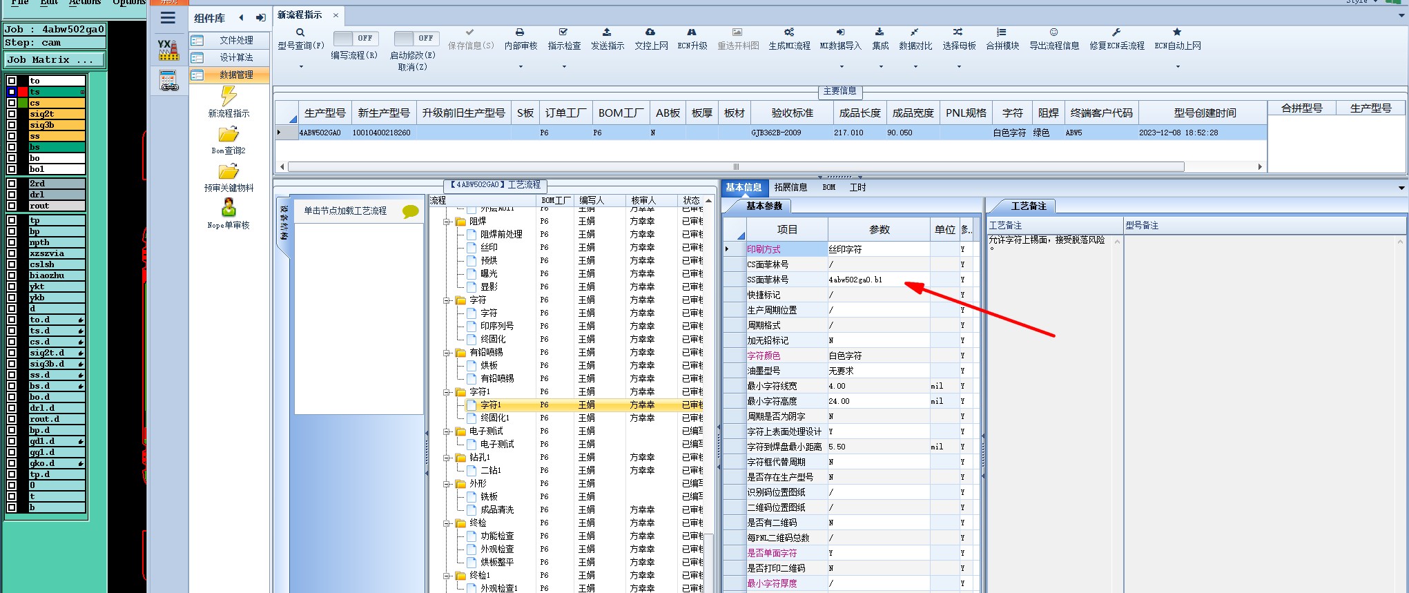Close the 新流程指示 tab

[336, 15]
